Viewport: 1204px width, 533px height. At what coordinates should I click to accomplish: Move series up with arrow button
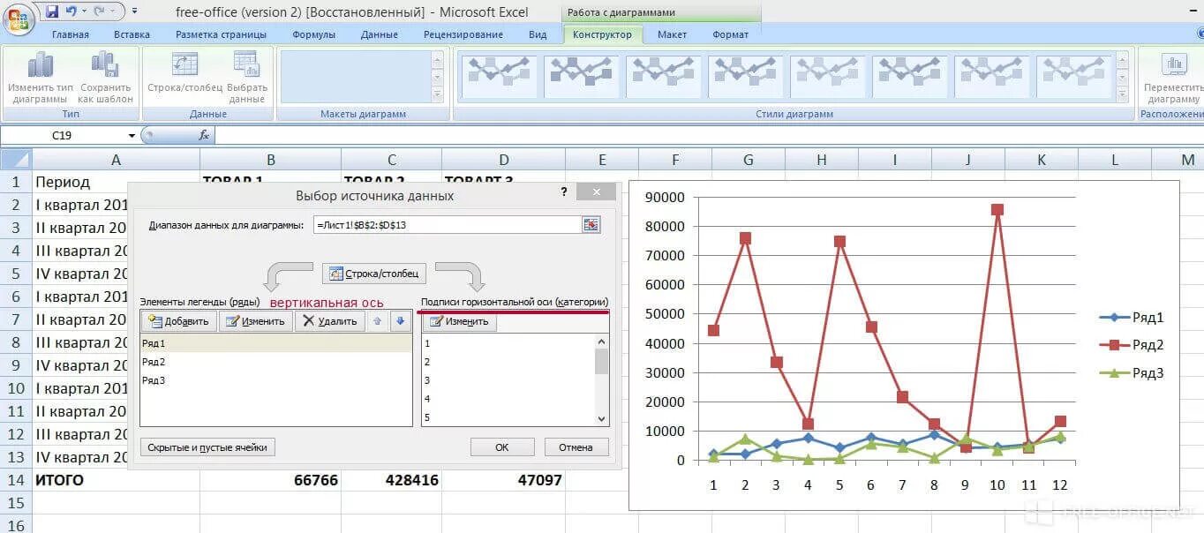pos(378,321)
